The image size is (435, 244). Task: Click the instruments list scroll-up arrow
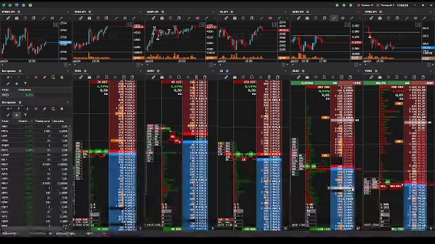(69, 126)
